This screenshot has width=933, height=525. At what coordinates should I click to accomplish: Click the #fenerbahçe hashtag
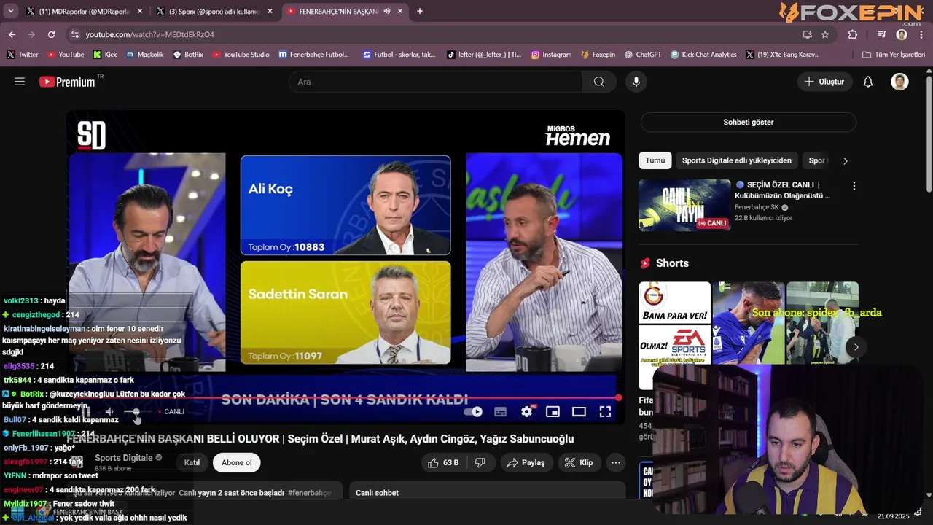[x=309, y=493]
